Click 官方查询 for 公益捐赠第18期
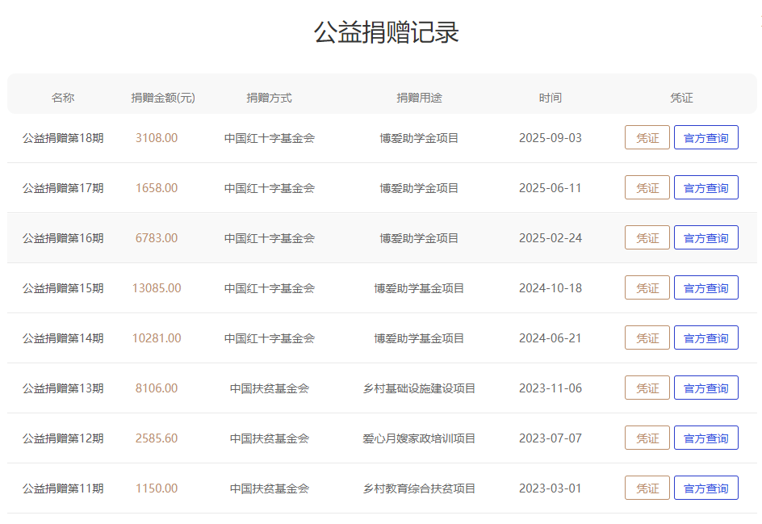This screenshot has width=762, height=524. (x=705, y=137)
